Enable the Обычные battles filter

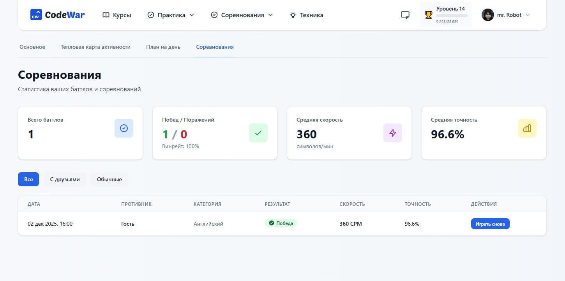click(109, 179)
